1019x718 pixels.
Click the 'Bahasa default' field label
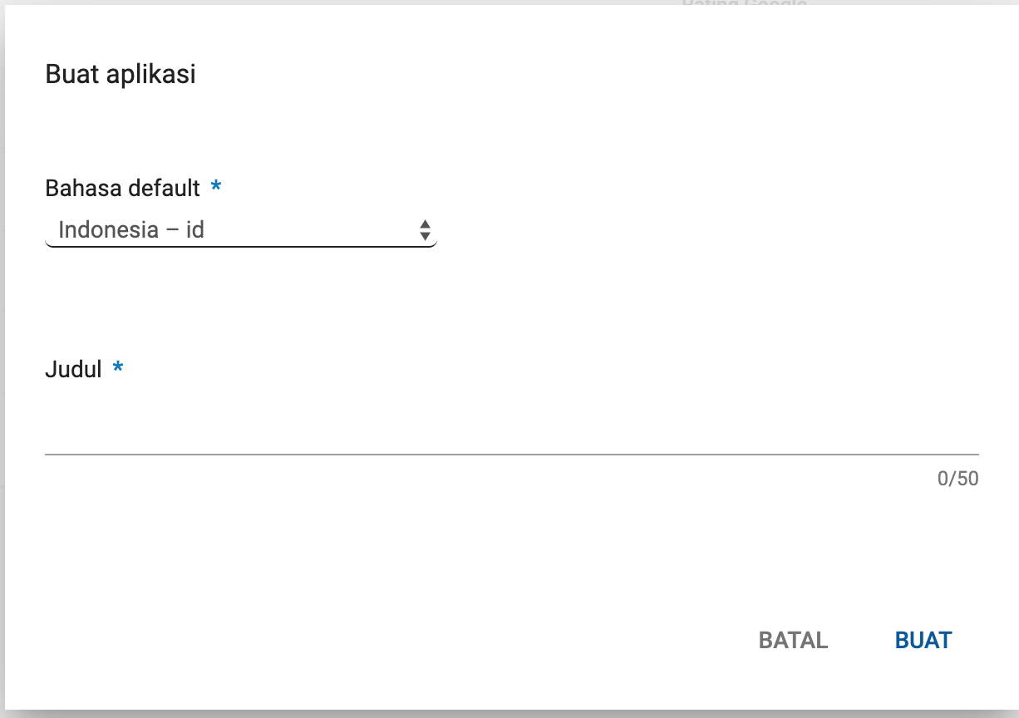(x=122, y=188)
